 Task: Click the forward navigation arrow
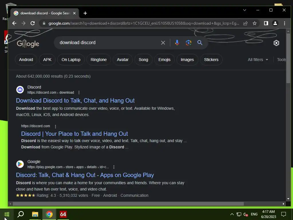tap(23, 23)
